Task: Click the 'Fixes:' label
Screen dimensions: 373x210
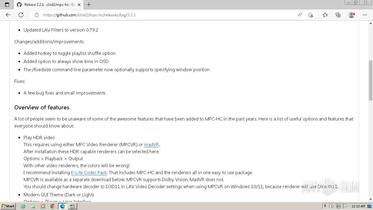Action: [20, 81]
